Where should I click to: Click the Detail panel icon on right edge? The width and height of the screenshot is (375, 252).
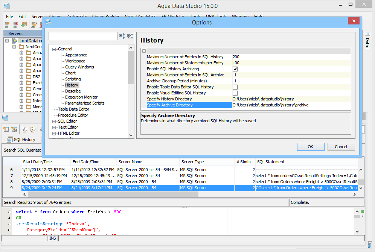[x=367, y=34]
